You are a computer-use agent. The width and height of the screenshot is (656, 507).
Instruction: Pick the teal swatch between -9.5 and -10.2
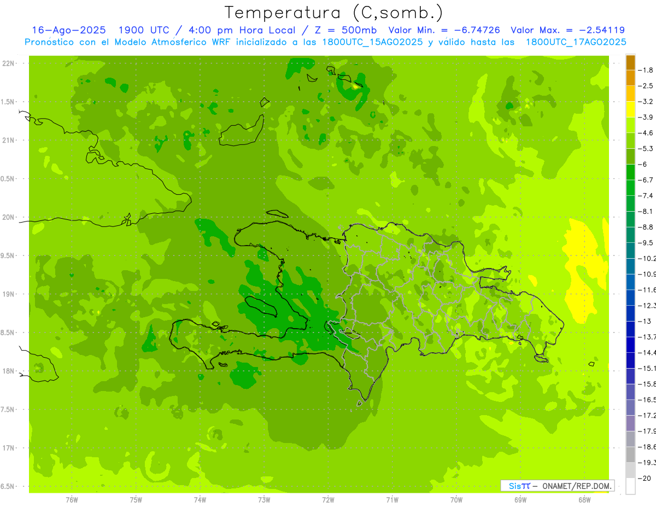[x=630, y=250]
